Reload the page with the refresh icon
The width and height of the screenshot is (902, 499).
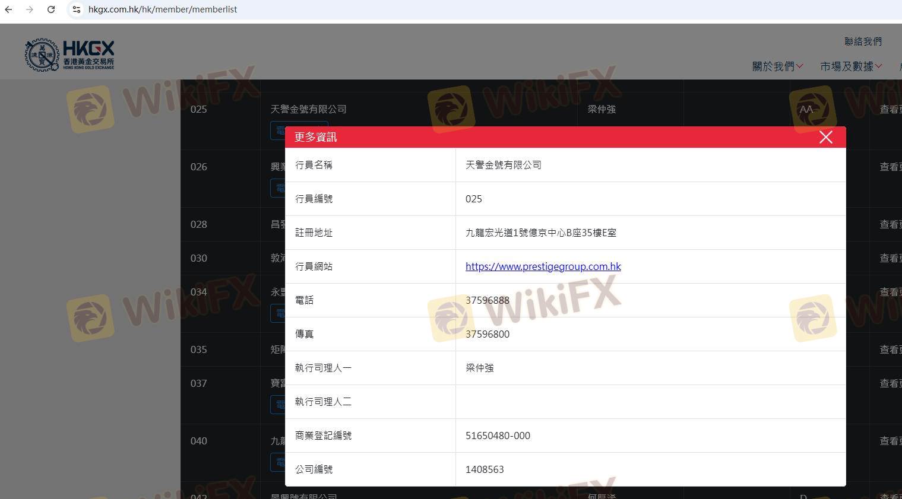click(51, 9)
